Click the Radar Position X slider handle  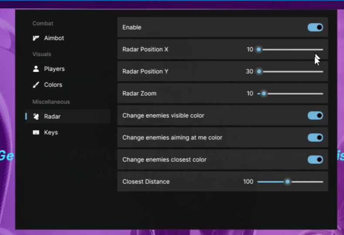click(259, 50)
